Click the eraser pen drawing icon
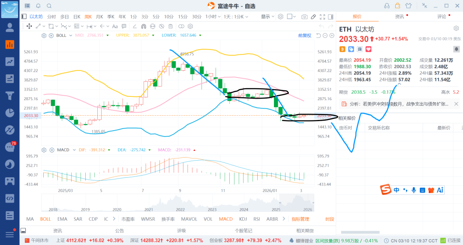This screenshot has width=463, height=245. 313,17
